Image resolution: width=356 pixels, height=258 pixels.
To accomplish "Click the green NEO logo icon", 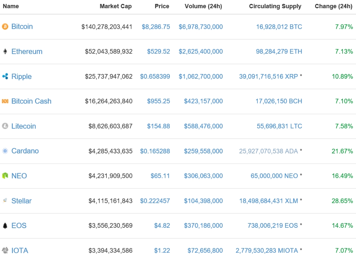I will (5, 176).
